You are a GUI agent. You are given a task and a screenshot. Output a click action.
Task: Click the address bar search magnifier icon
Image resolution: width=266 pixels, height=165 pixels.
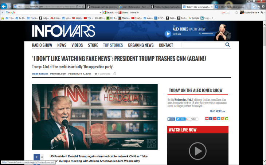point(77,7)
